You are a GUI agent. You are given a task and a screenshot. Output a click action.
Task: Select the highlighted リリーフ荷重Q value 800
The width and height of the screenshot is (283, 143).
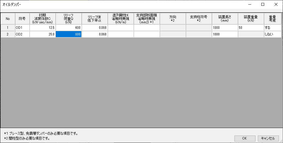click(69, 34)
